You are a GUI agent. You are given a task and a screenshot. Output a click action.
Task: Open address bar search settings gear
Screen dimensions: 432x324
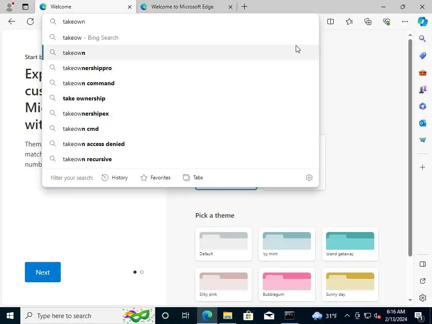pos(309,178)
